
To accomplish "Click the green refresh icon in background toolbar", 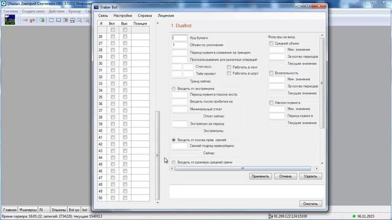I will [x=42, y=20].
